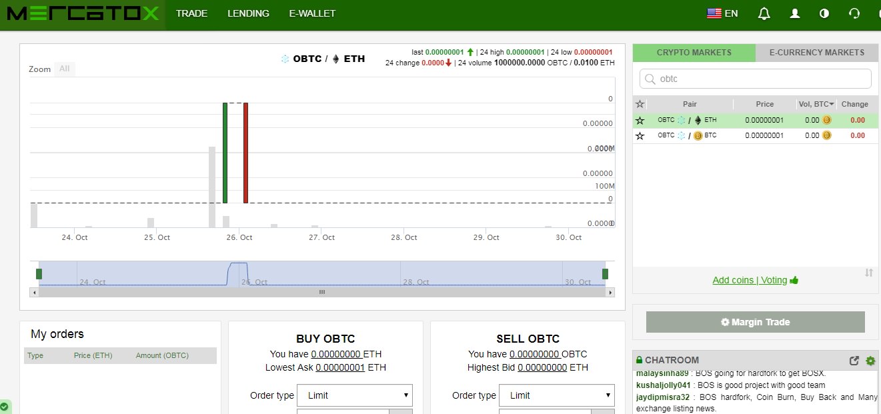Open chatroom settings gear
Viewport: 881px width, 414px height.
click(870, 361)
